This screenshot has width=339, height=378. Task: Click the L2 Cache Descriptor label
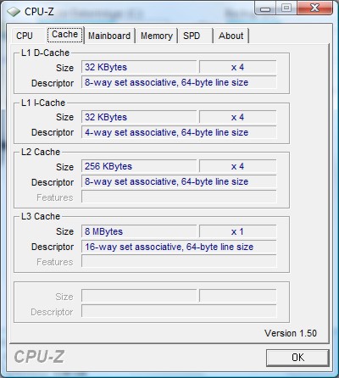[53, 182]
